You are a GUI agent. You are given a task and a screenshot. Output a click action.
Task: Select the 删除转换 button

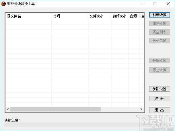coord(160,23)
